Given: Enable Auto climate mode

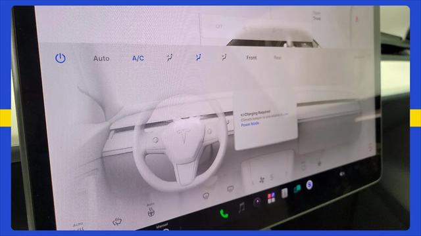Looking at the screenshot, I should click(x=101, y=58).
